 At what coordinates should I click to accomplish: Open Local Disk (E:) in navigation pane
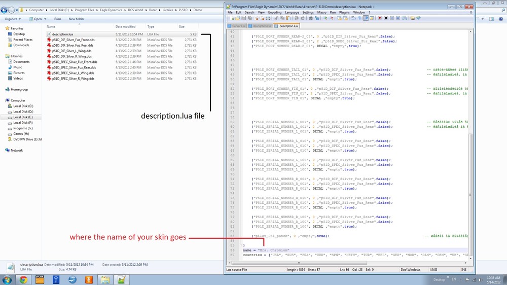[23, 117]
